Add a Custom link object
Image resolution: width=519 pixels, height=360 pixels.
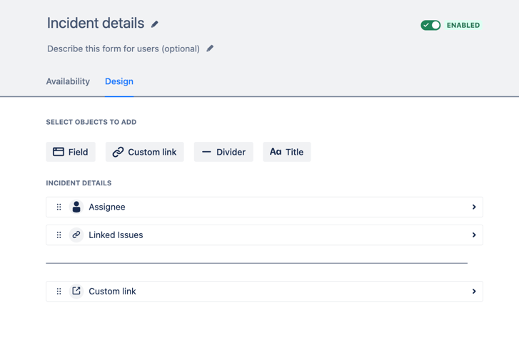(x=144, y=152)
